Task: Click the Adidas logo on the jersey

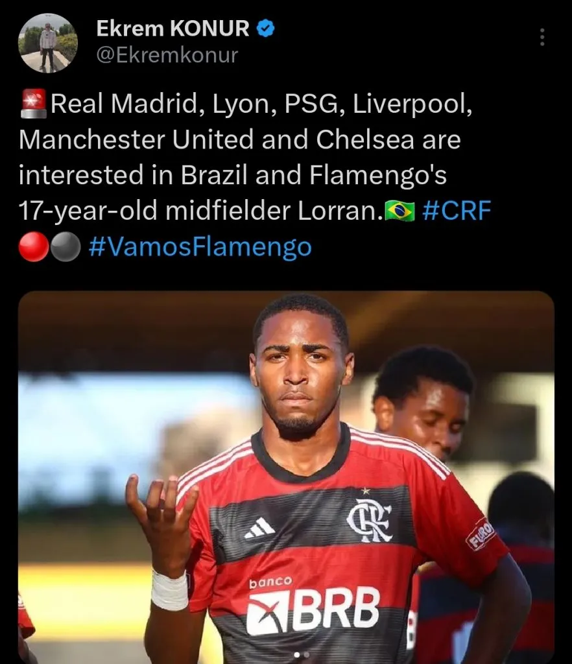Action: [x=260, y=528]
